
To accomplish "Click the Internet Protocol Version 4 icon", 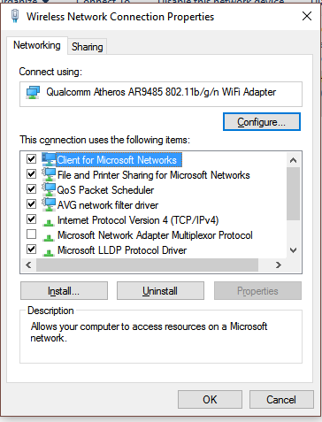I will [49, 223].
